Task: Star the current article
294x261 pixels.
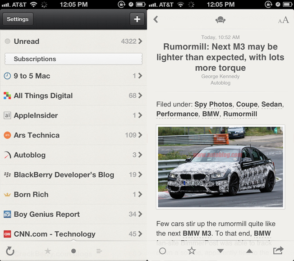Action: 192,251
